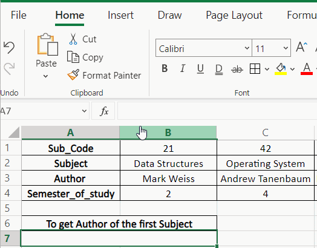This screenshot has height=248, width=317.
Task: Click the Copy button
Action: (85, 57)
